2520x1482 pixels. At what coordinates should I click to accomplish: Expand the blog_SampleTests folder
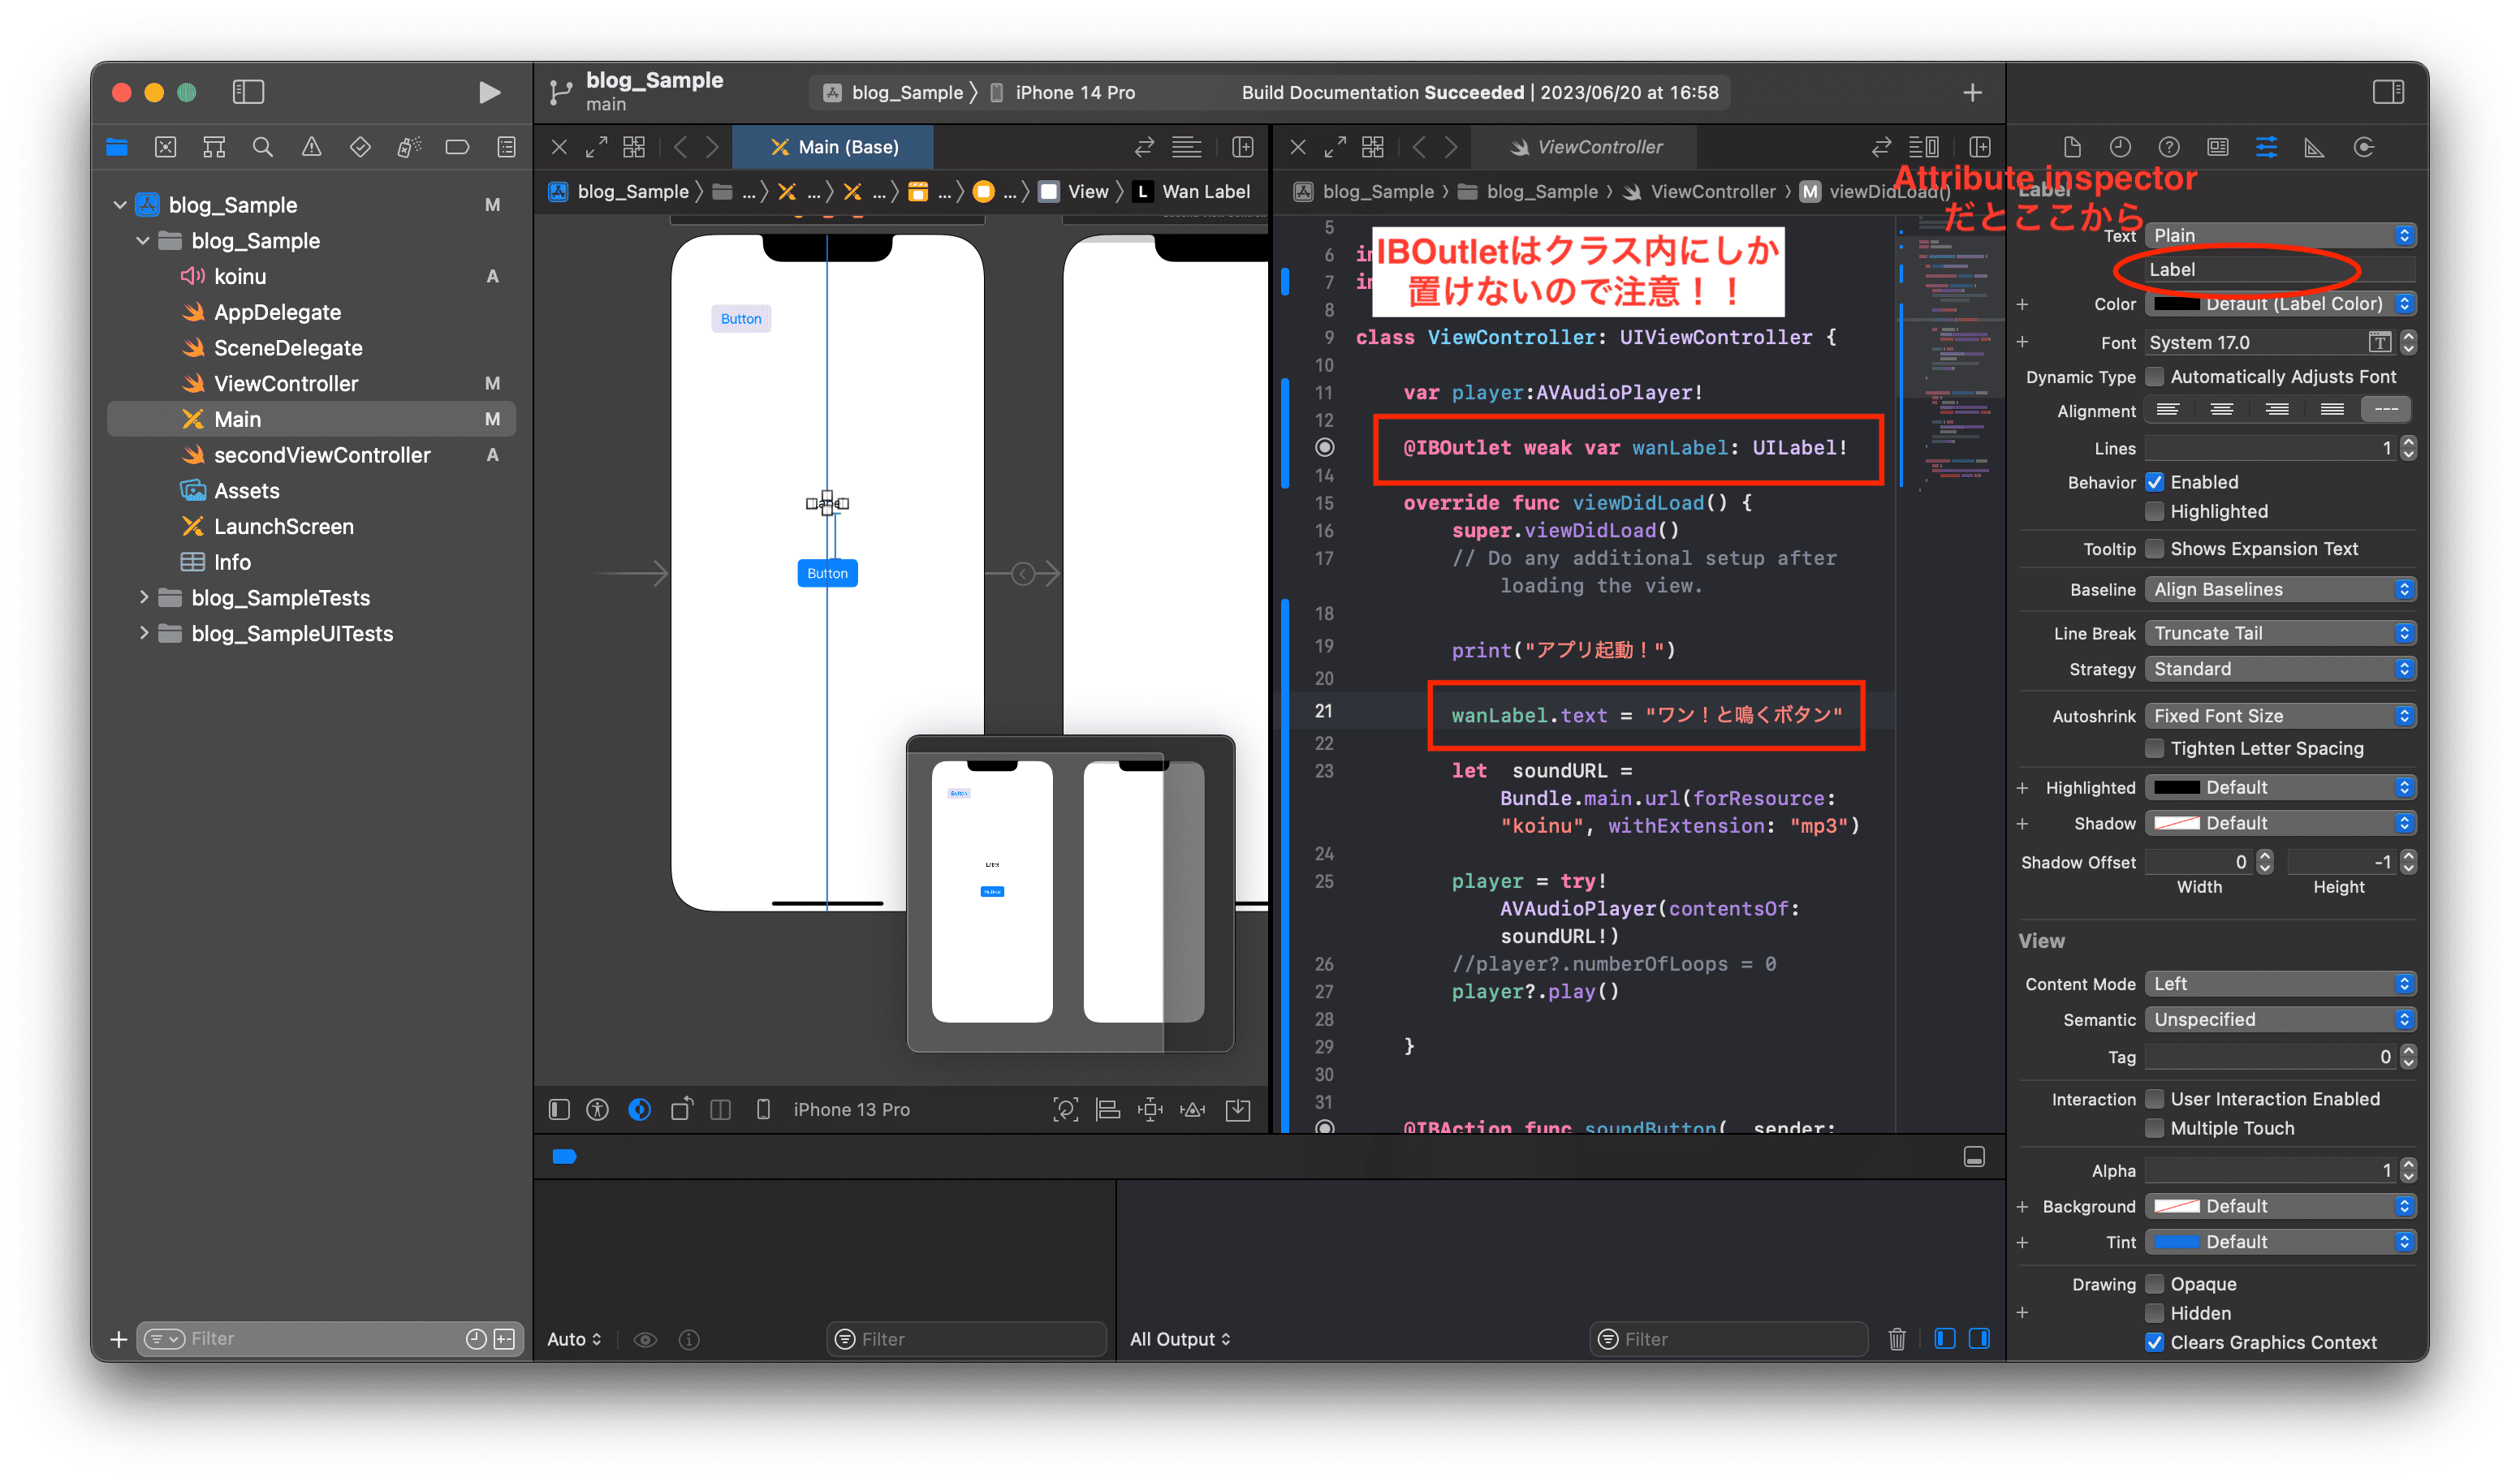144,598
